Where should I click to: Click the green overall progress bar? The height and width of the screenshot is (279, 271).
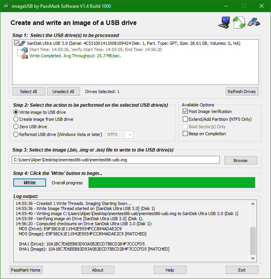(x=171, y=183)
